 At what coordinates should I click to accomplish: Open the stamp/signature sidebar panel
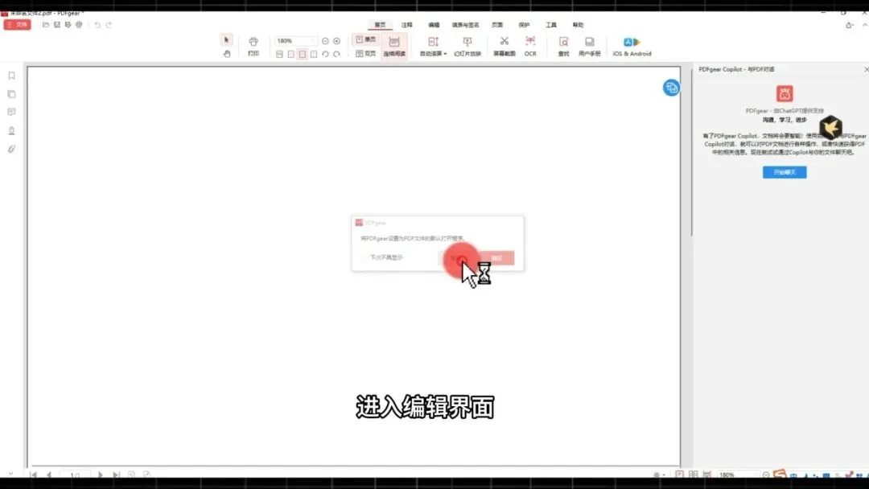11,131
